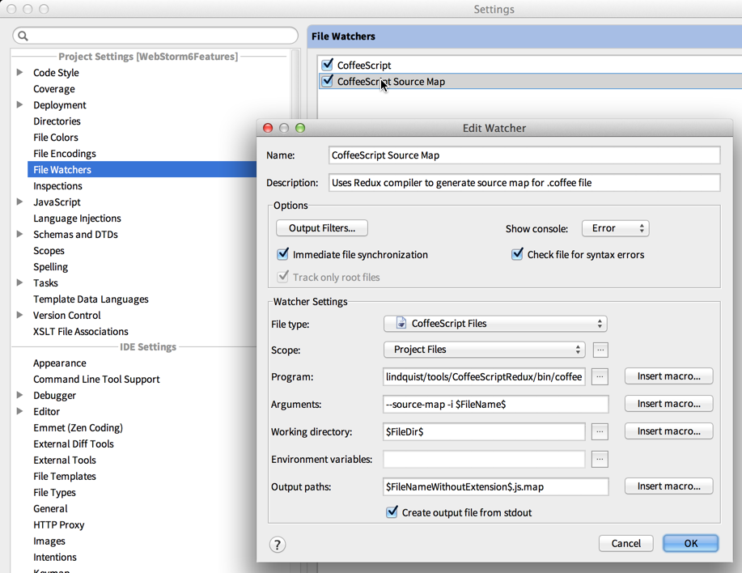The image size is (742, 573).
Task: Click Insert macro for Working directory
Action: coord(668,431)
